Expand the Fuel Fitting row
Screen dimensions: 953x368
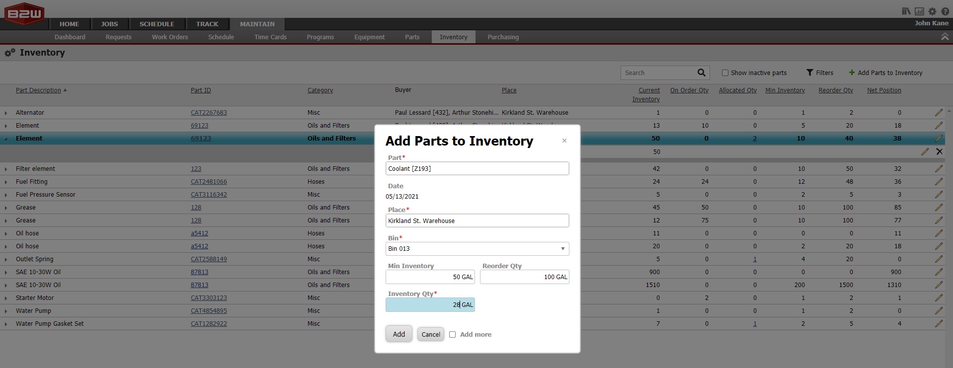pyautogui.click(x=6, y=182)
